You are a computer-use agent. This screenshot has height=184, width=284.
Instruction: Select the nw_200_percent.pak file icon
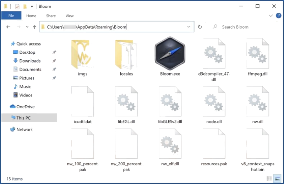[126, 144]
